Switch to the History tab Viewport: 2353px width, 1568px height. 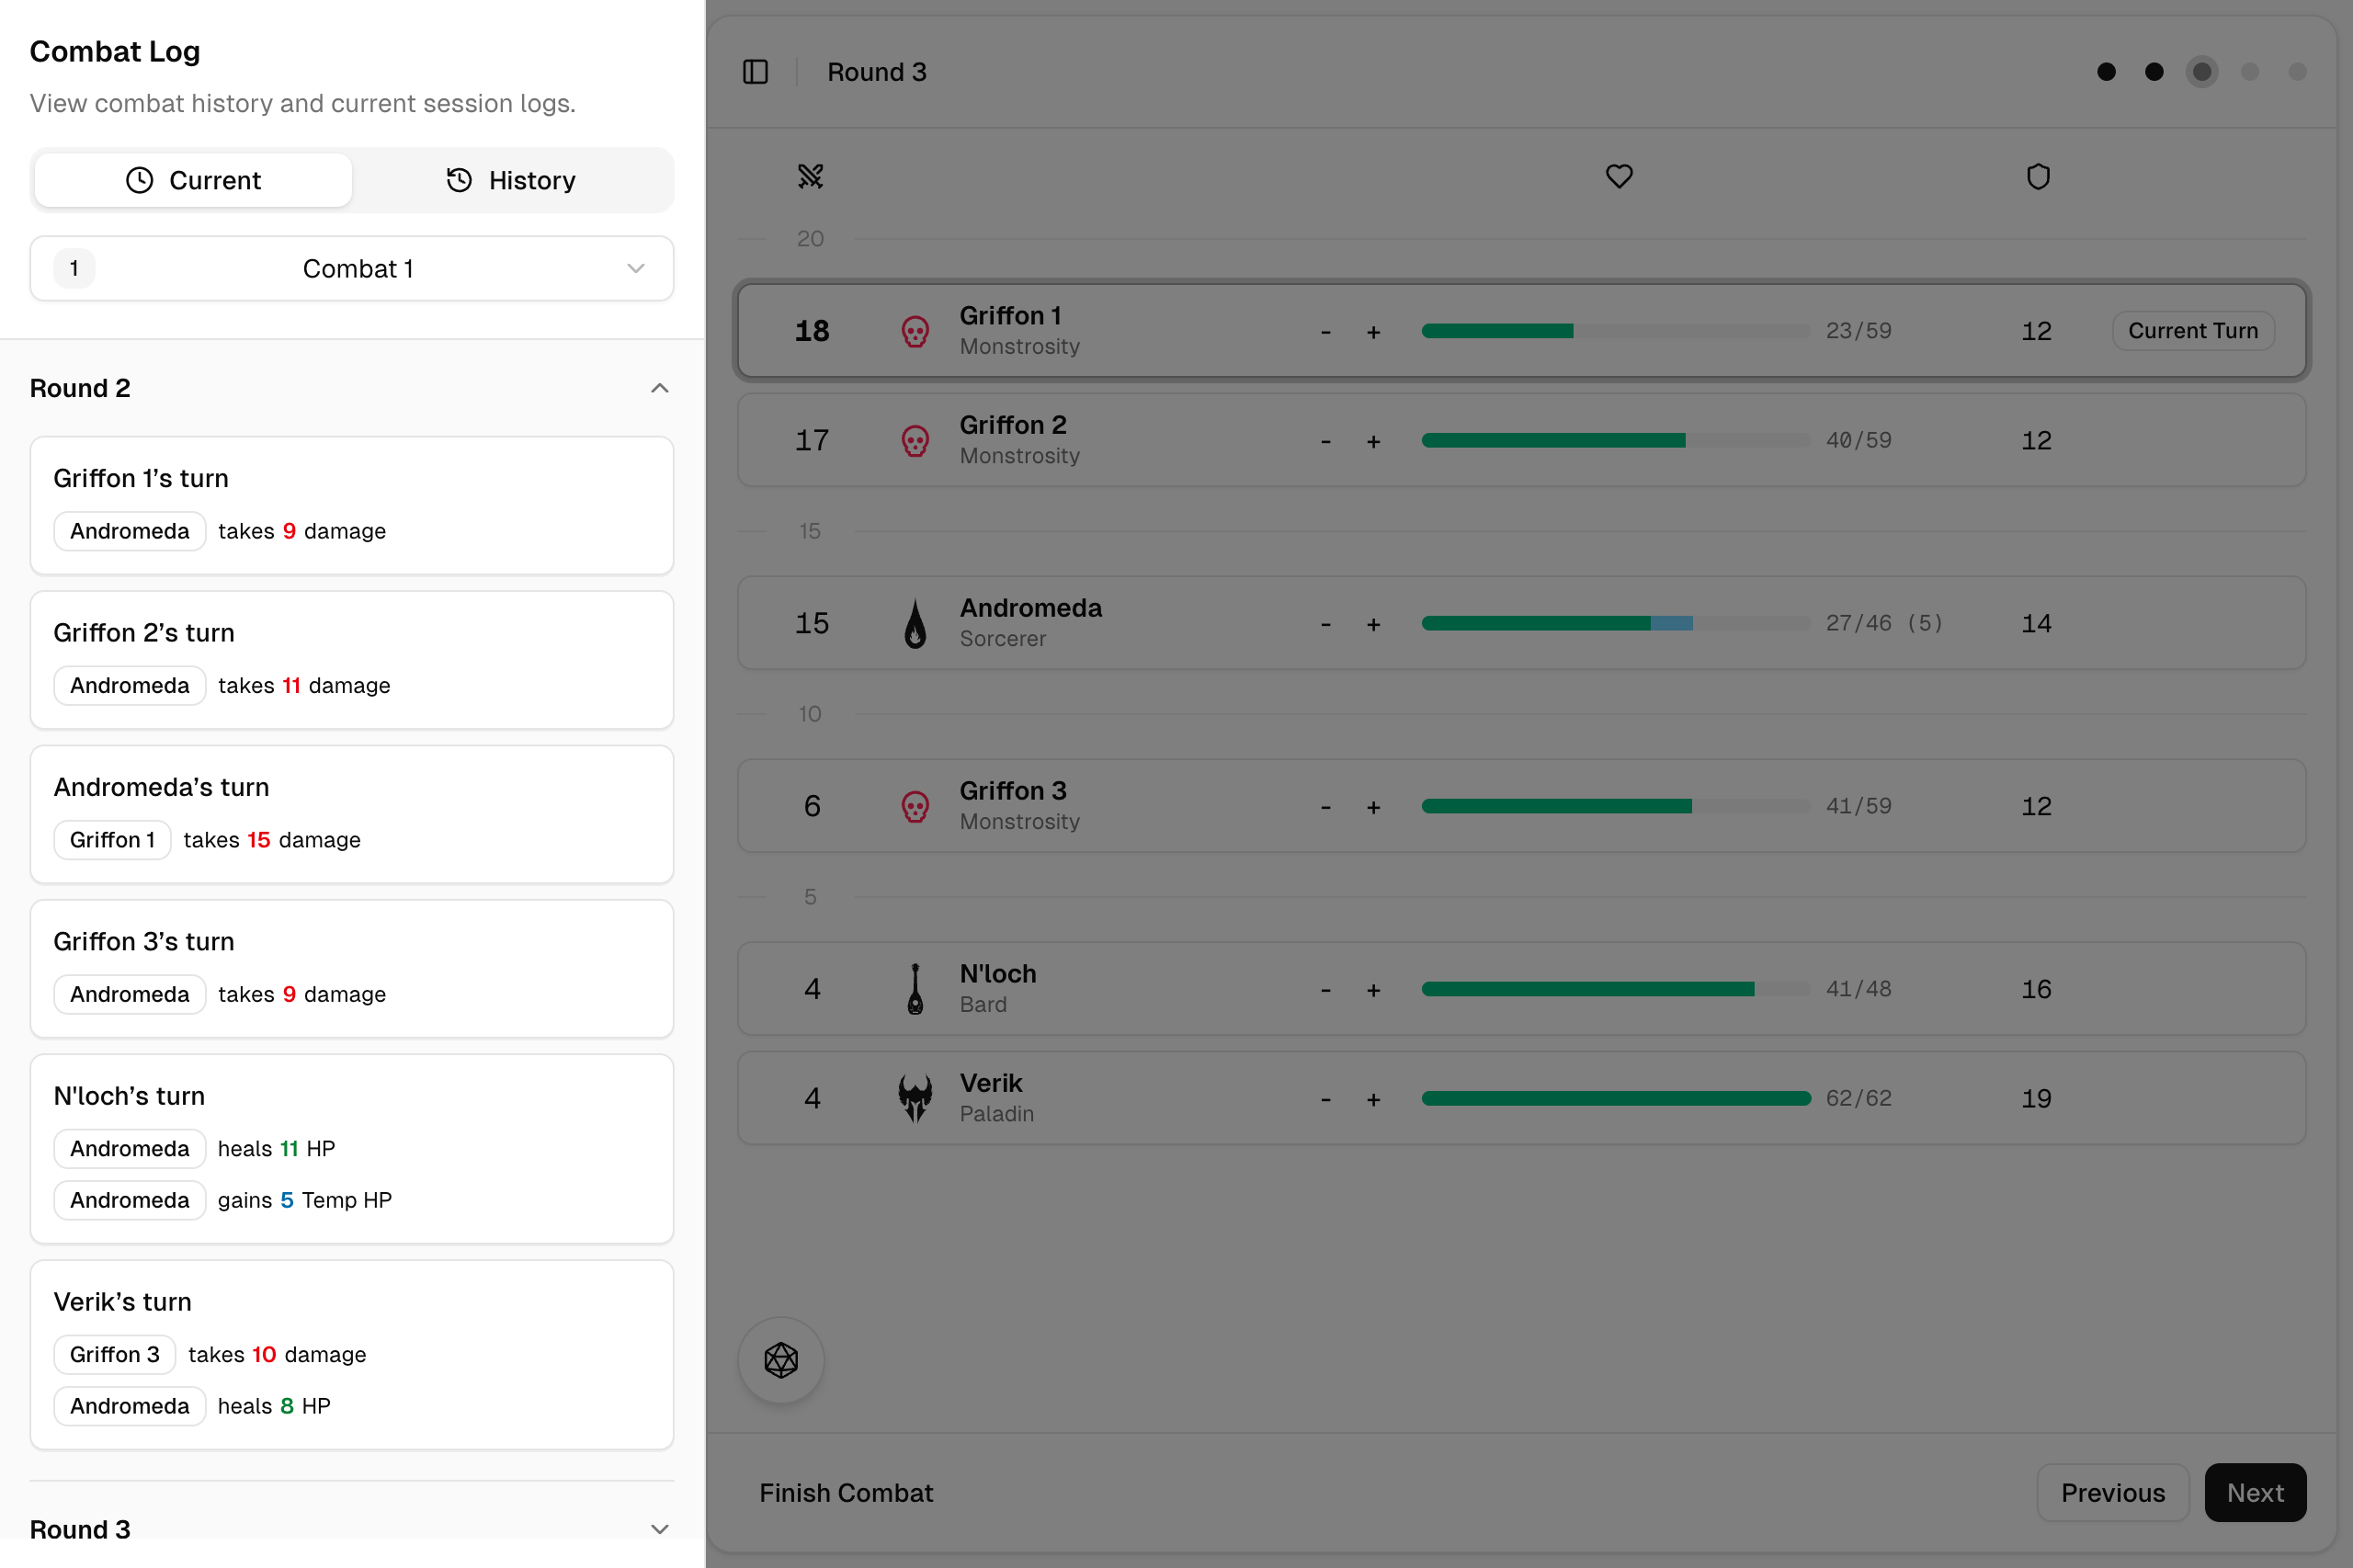[511, 180]
